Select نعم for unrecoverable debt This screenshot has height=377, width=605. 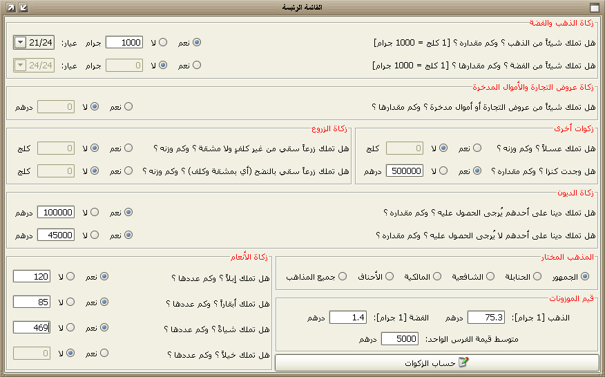128,235
